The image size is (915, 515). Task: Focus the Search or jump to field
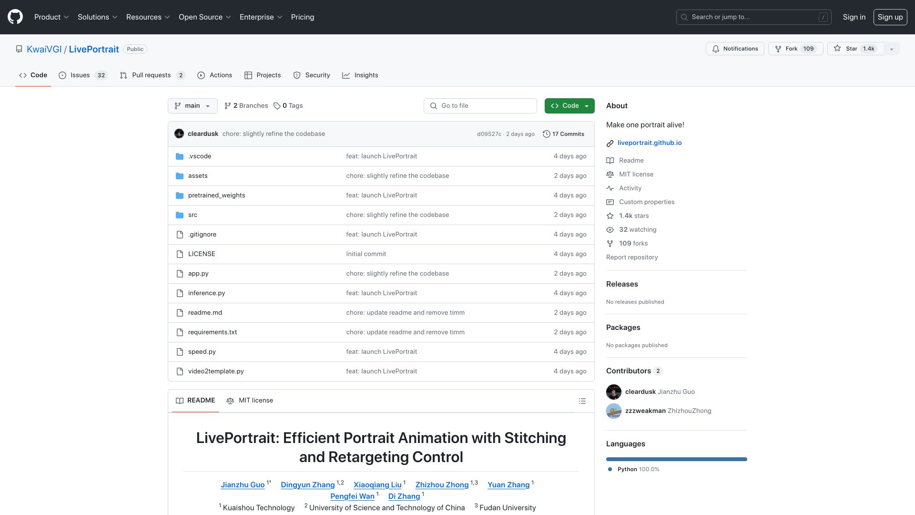tap(753, 17)
